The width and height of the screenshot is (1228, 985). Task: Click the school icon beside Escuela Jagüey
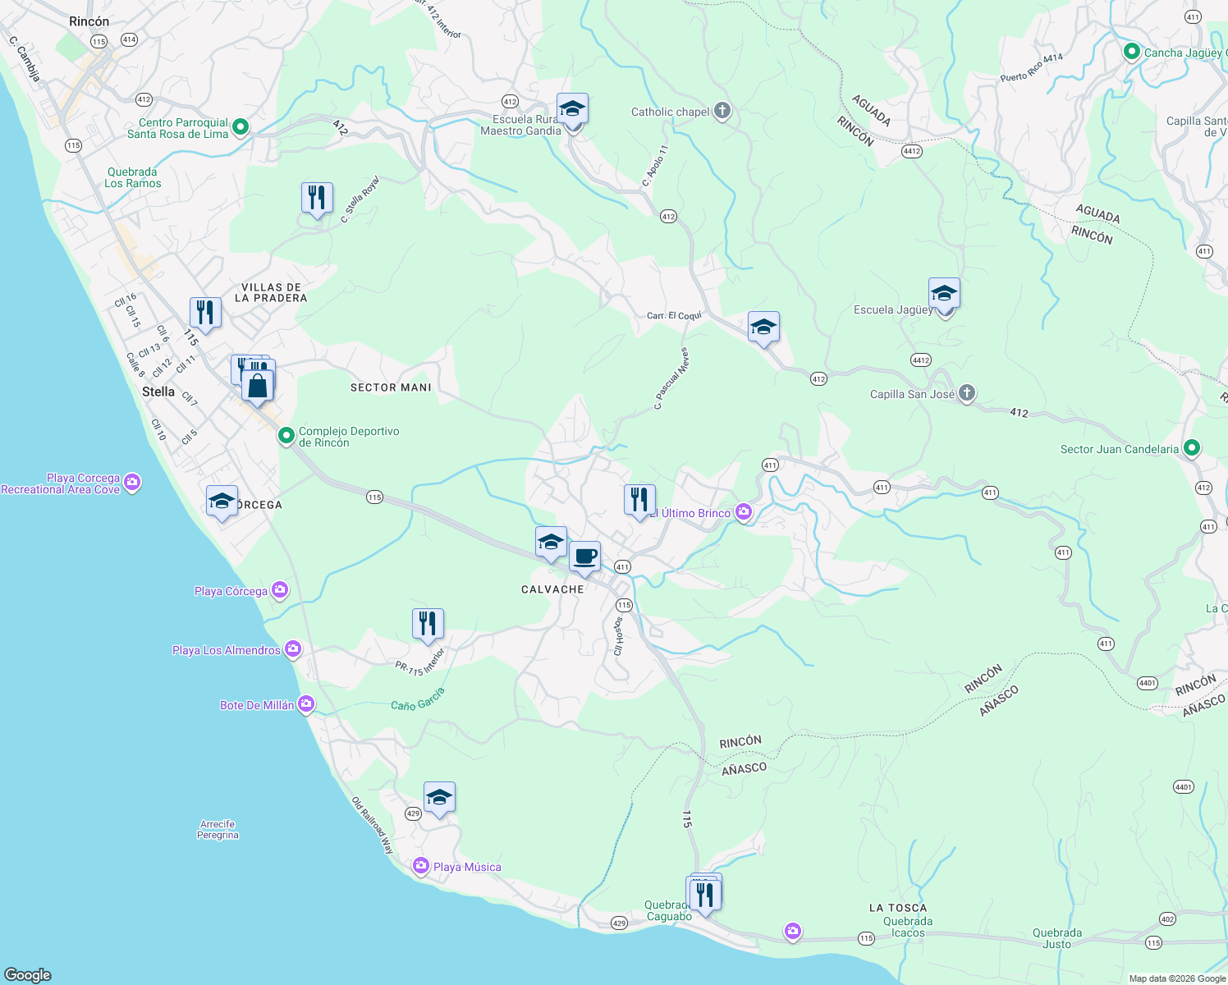click(944, 293)
